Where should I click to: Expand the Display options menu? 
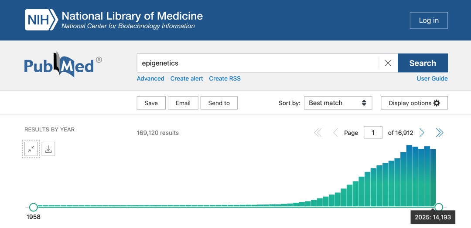click(x=414, y=103)
